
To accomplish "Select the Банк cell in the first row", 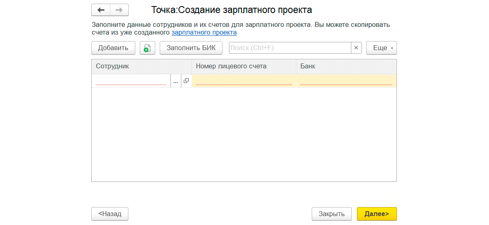I will click(x=346, y=81).
